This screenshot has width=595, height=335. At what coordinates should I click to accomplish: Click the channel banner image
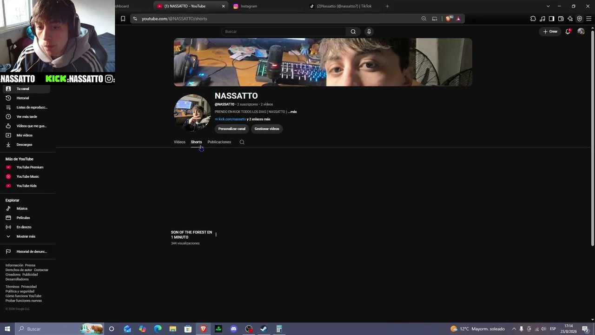click(x=323, y=62)
